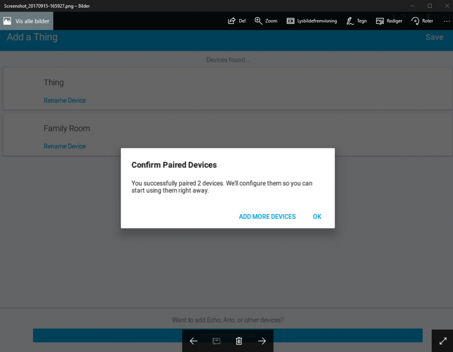The height and width of the screenshot is (352, 453).
Task: Click Rename Device under Thing
Action: pos(65,100)
